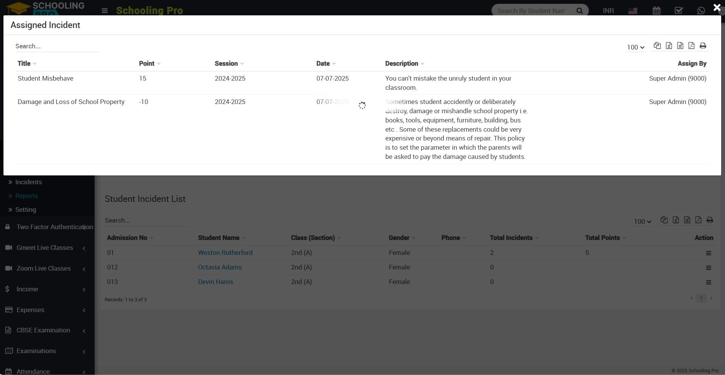
Task: Close the Assigned Incident modal
Action: [717, 7]
